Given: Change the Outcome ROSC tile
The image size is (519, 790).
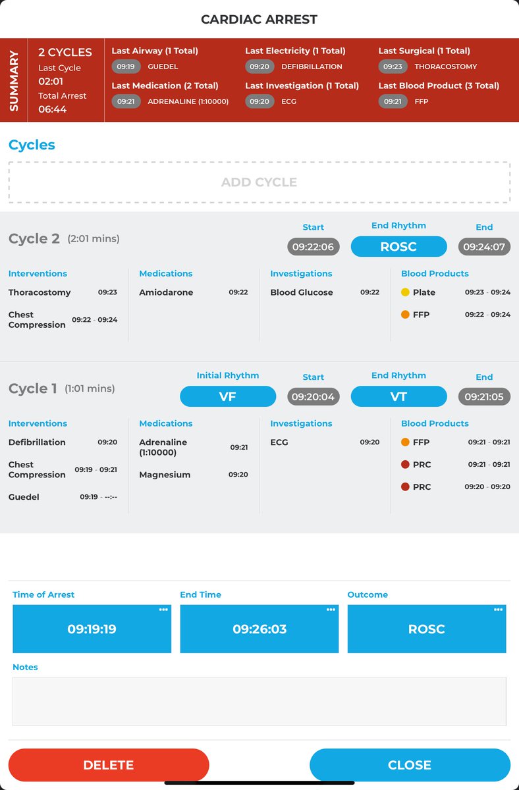Looking at the screenshot, I should 427,629.
